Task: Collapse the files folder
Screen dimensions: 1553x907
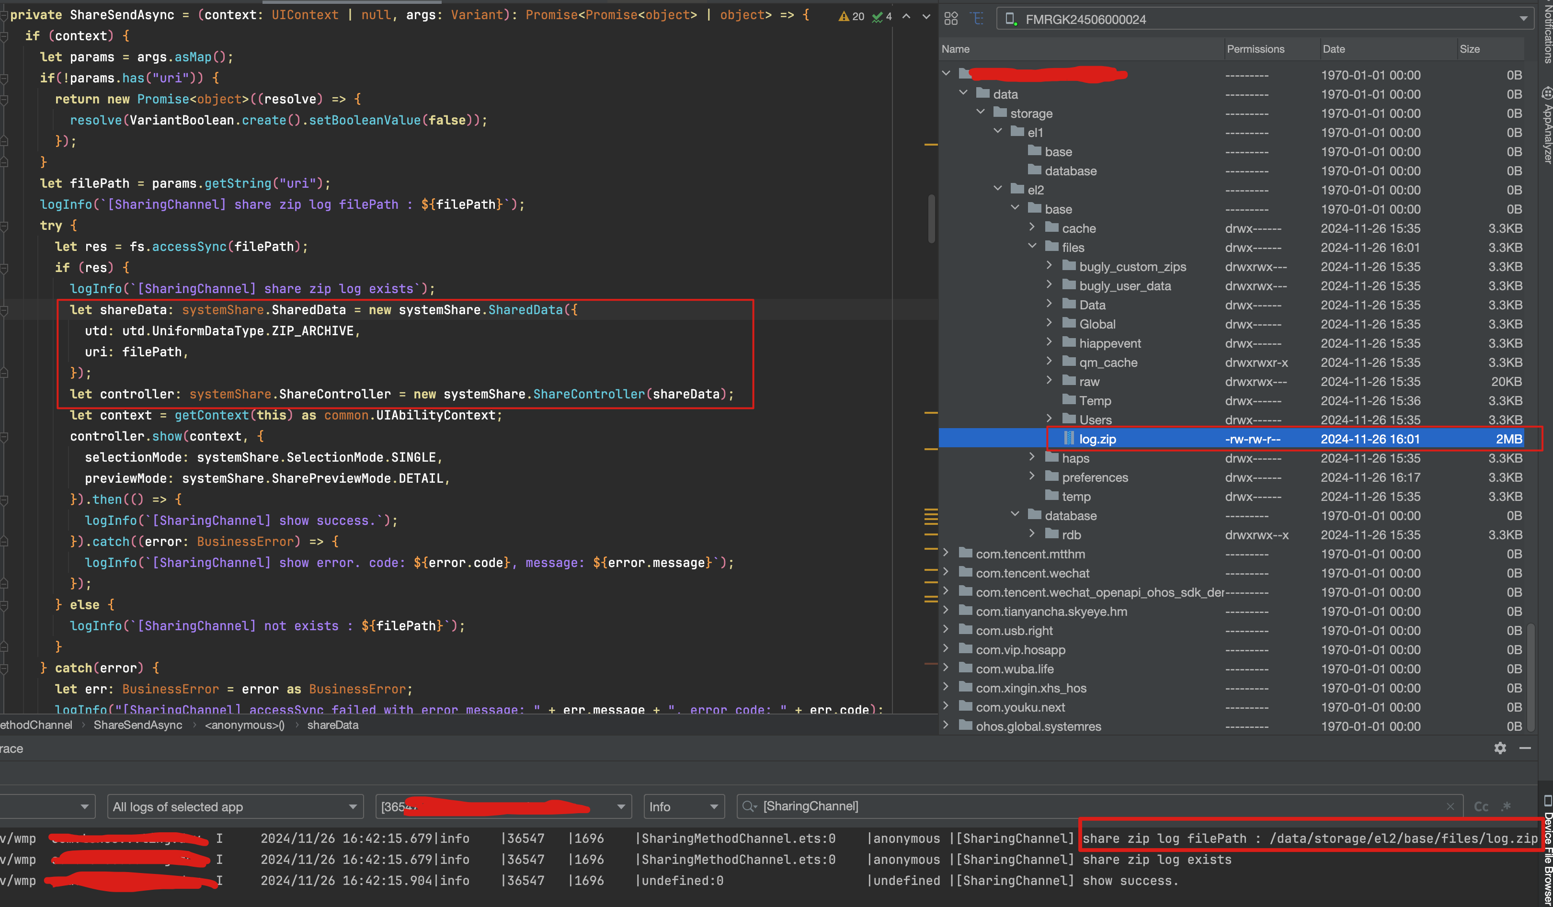Action: coord(1032,246)
